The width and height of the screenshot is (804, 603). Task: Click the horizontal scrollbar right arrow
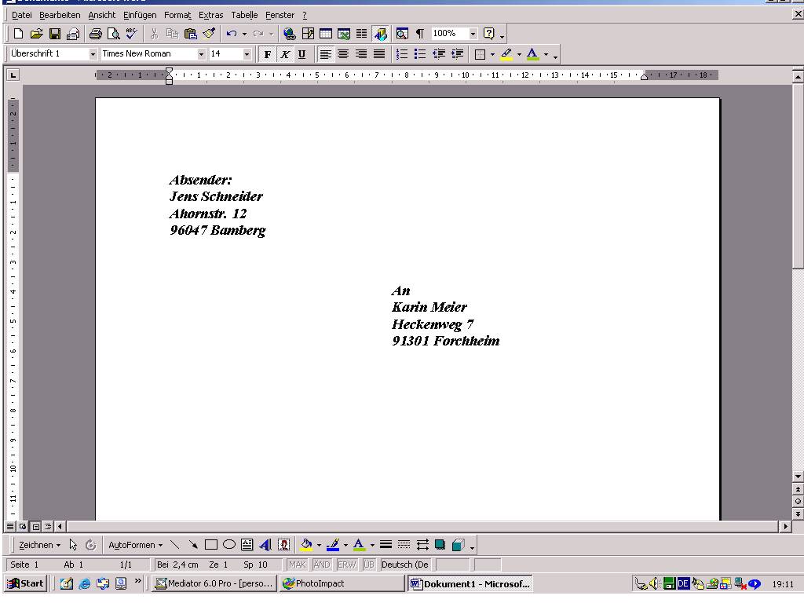[785, 527]
